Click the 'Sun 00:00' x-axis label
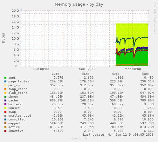Screen dimensions: 158x142 point(41,69)
